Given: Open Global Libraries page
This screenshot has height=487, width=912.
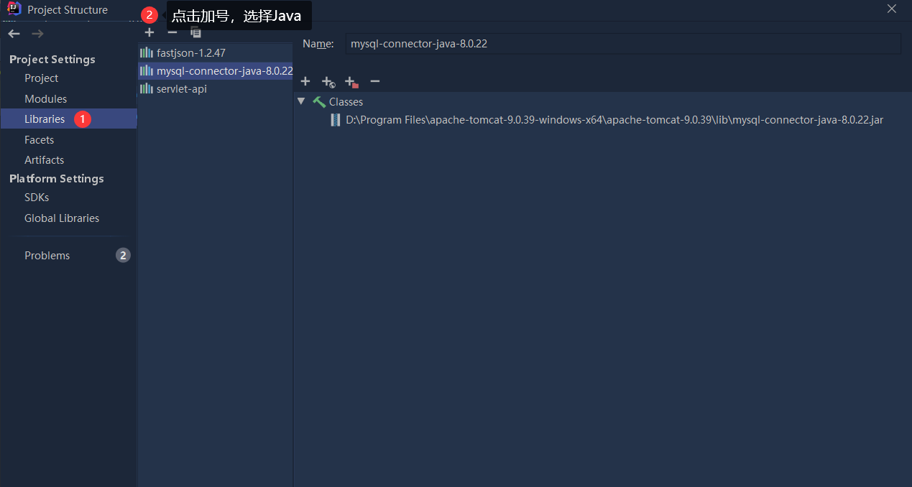Looking at the screenshot, I should 62,218.
